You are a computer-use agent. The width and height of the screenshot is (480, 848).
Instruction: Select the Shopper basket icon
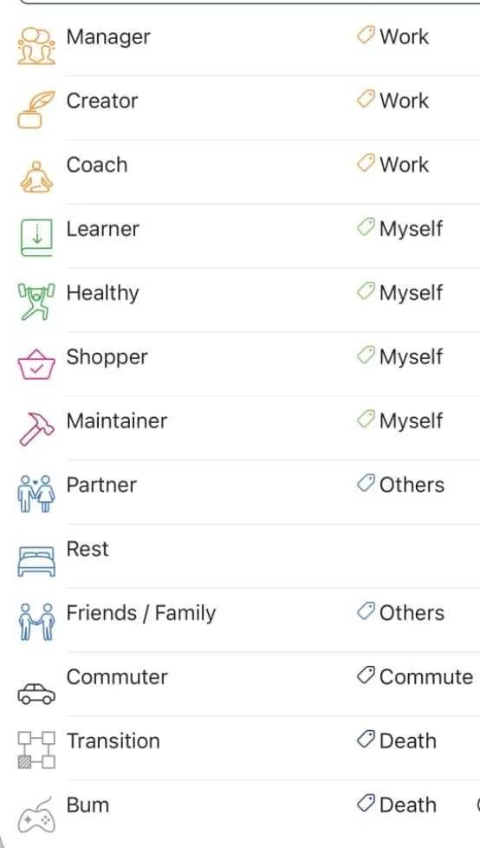point(36,364)
